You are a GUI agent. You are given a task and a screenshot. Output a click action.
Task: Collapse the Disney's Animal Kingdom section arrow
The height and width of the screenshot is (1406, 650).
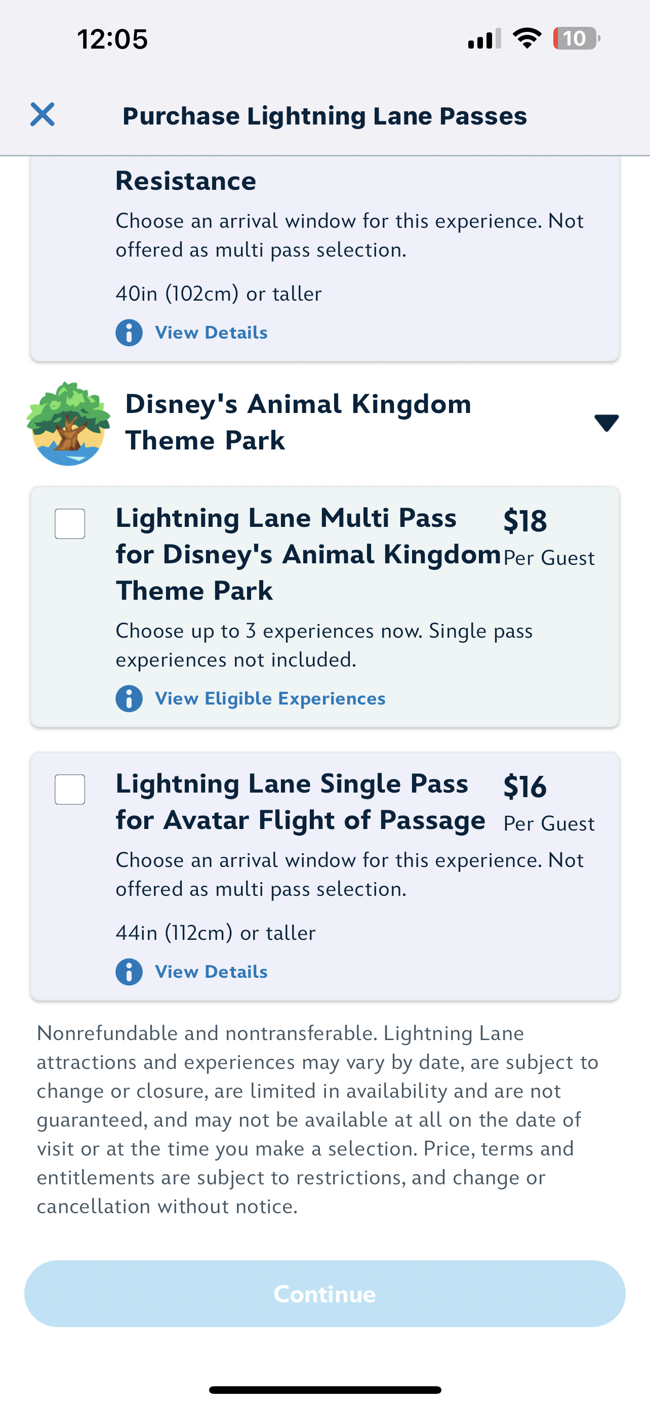pos(606,423)
